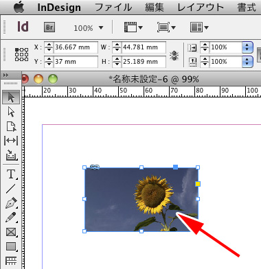The width and height of the screenshot is (261, 269).
Task: Open the vertical scale 100% dropdown
Action: (x=247, y=62)
